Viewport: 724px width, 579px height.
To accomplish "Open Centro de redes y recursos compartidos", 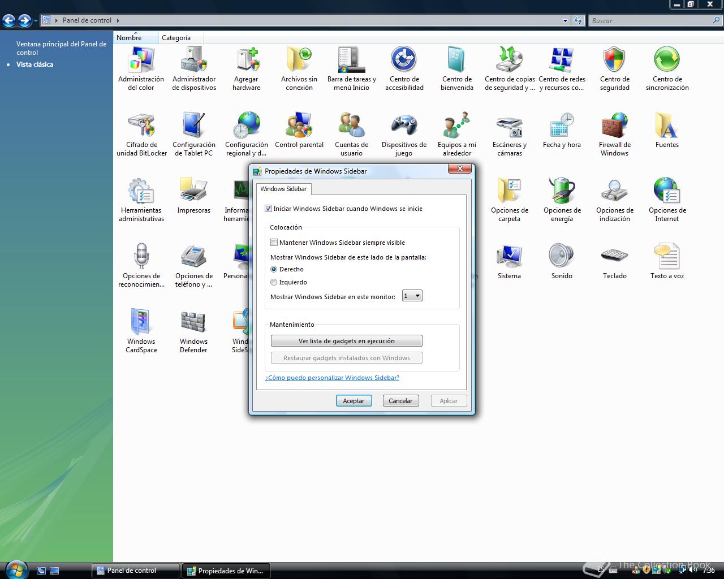I will tap(562, 69).
